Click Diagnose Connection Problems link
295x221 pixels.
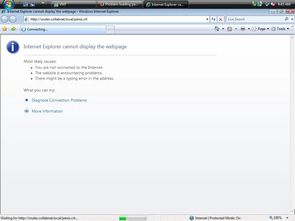pos(59,100)
